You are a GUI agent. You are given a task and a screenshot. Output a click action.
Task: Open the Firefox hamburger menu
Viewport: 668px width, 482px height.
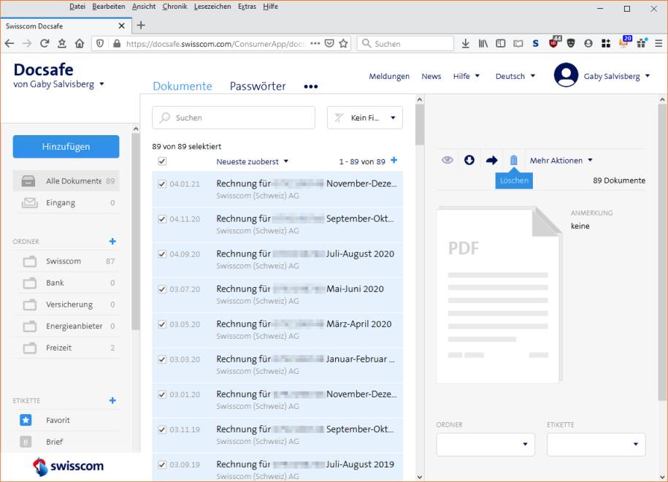click(659, 44)
